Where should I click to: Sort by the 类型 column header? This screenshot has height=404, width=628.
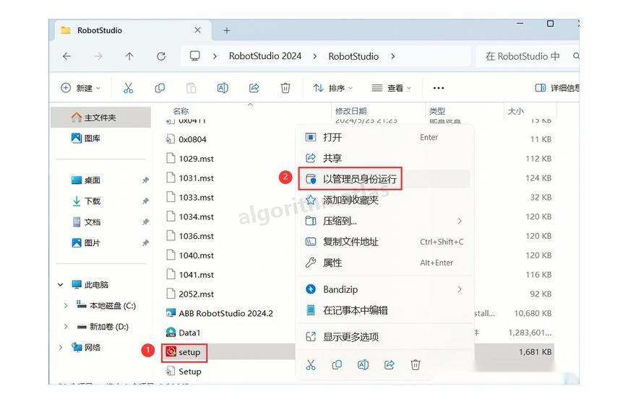click(x=437, y=111)
